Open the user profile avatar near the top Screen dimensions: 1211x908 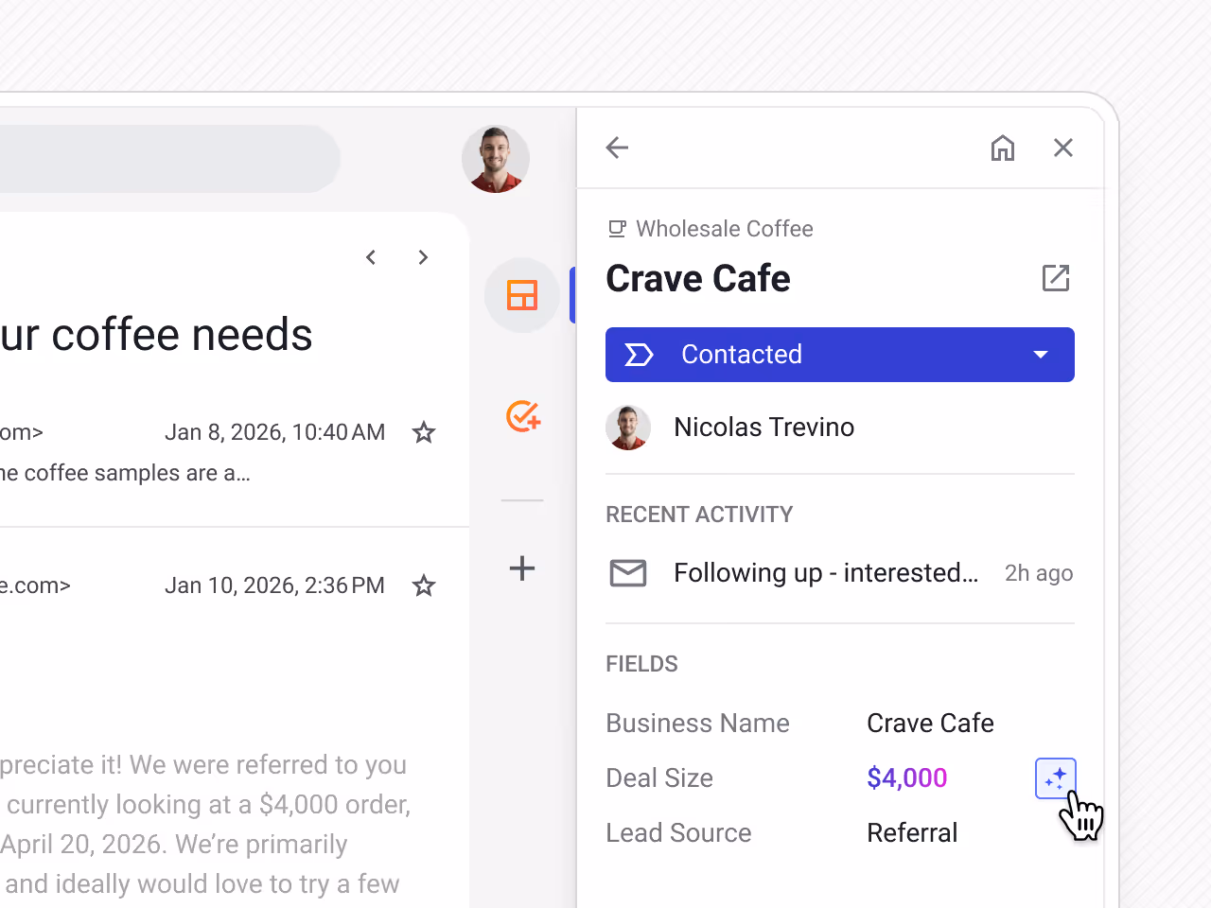pos(495,159)
